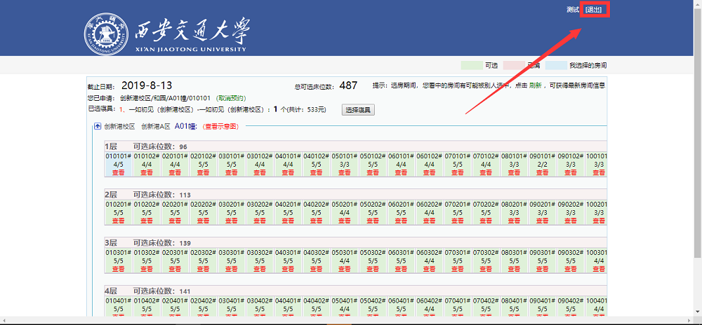Click 查看 under room 010201#

pos(119,221)
